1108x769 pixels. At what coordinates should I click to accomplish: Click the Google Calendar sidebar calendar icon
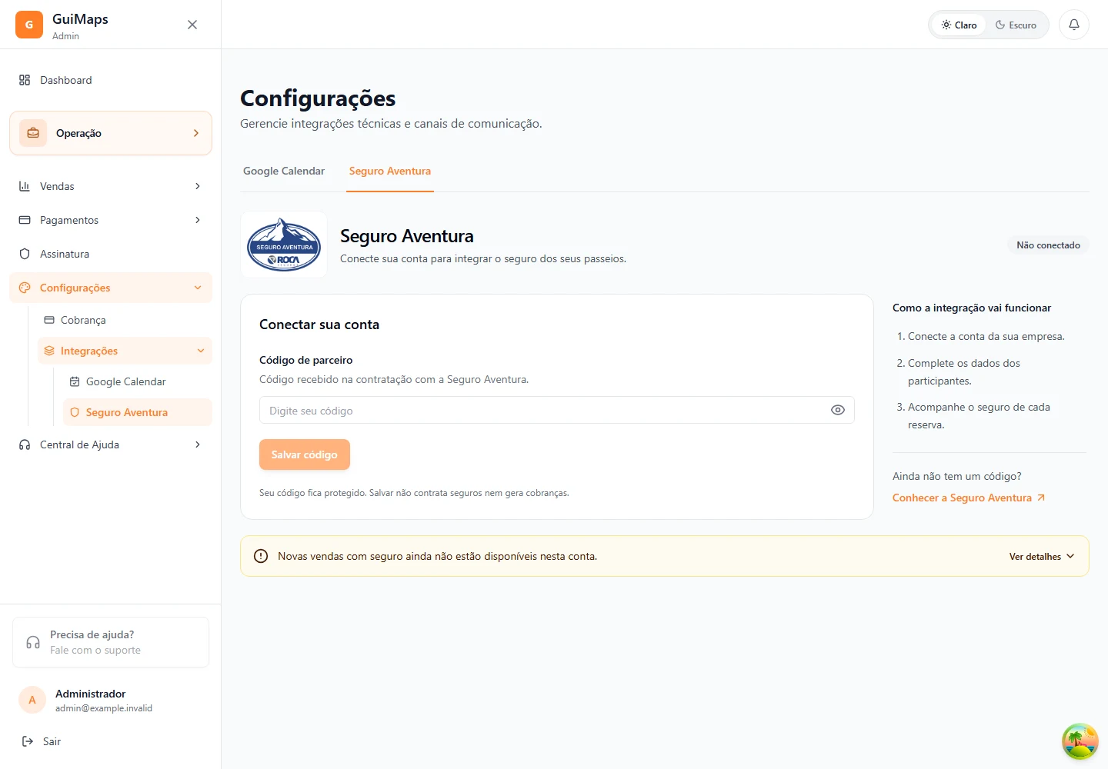75,381
